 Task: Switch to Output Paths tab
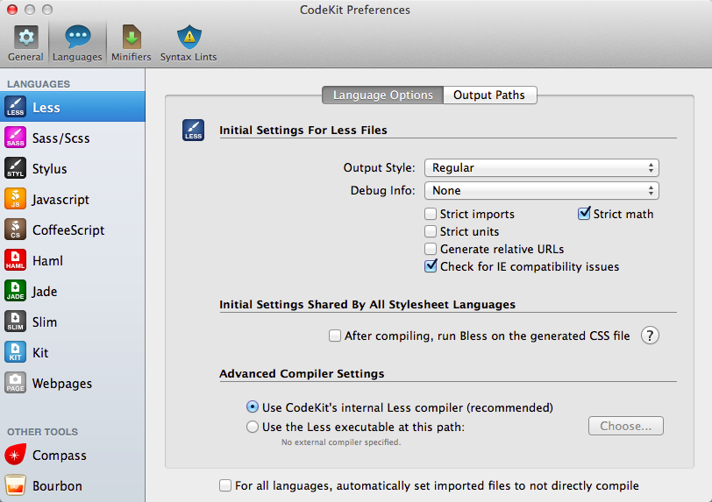pyautogui.click(x=489, y=95)
